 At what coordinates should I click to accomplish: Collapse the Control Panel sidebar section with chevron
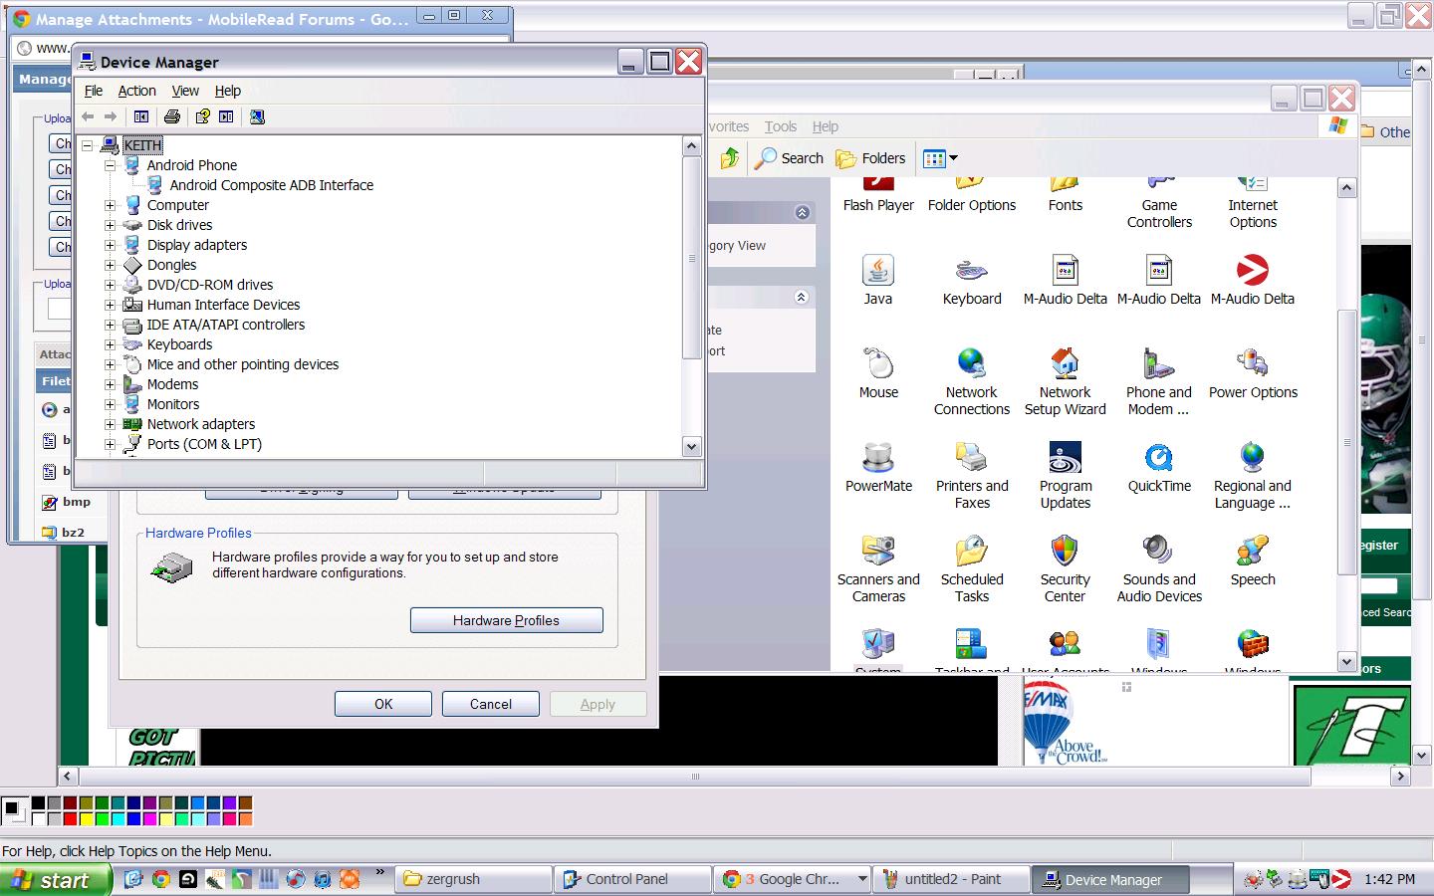coord(802,213)
